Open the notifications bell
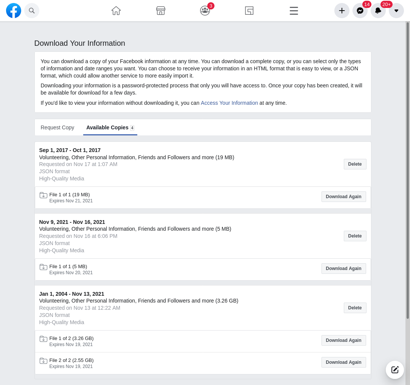 click(x=378, y=11)
